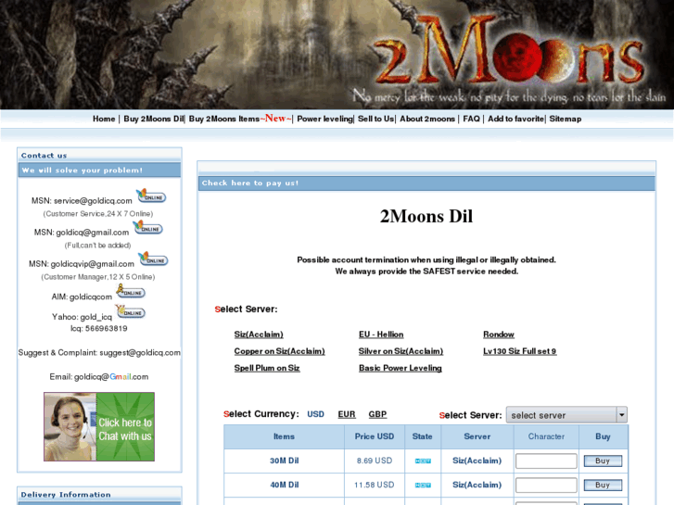Click the Click here to Chat with us banner
This screenshot has width=674, height=505.
click(99, 427)
